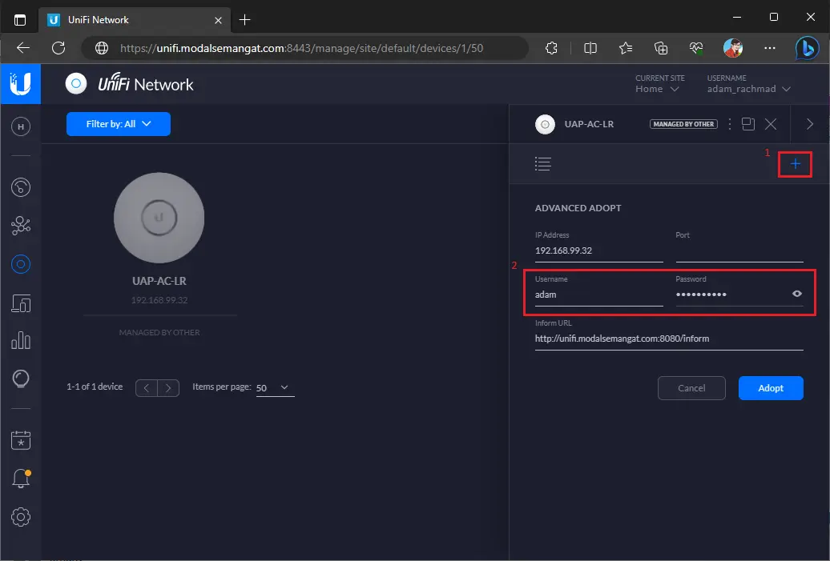Image resolution: width=830 pixels, height=561 pixels.
Task: Open the Home site shortcut icon
Action: 21,127
